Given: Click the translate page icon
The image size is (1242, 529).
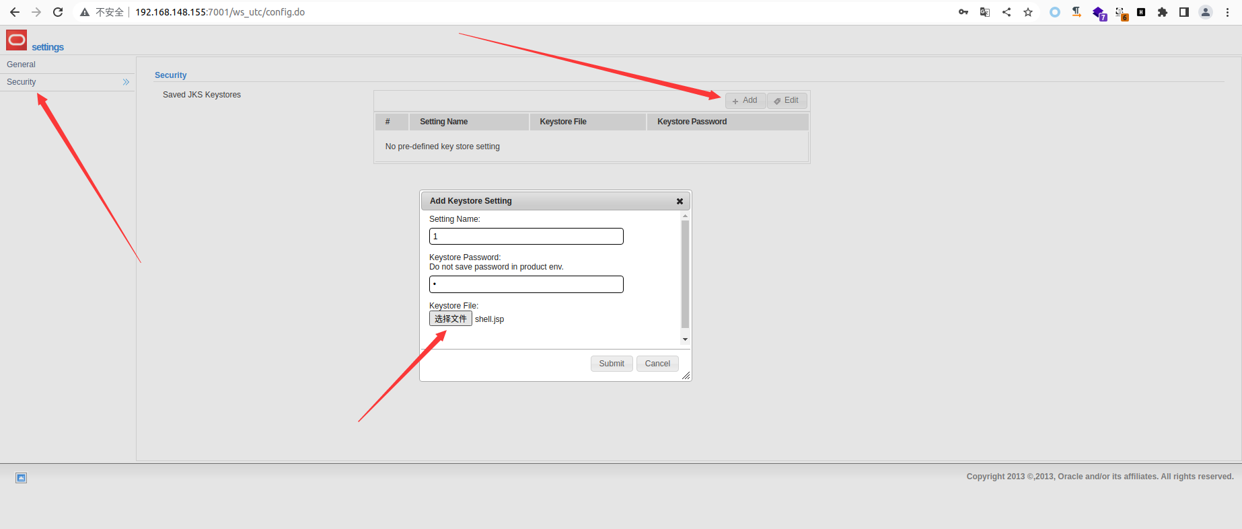Looking at the screenshot, I should point(985,12).
